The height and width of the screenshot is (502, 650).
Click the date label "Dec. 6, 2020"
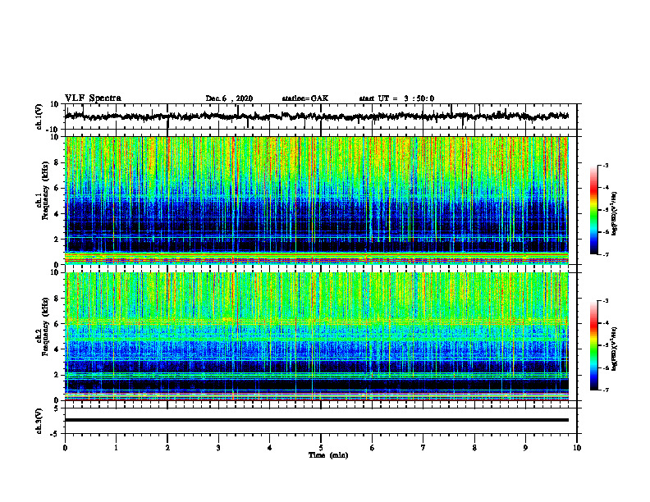229,98
